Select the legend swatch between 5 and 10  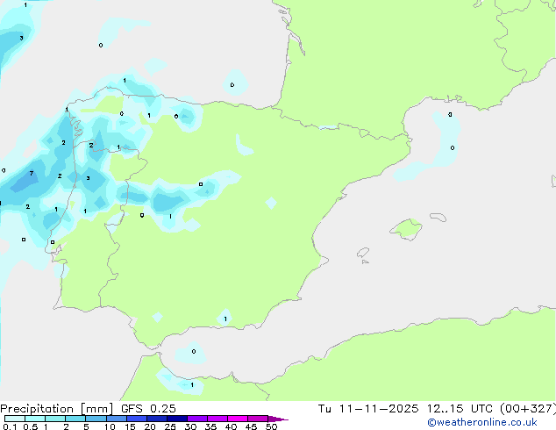pos(96,419)
